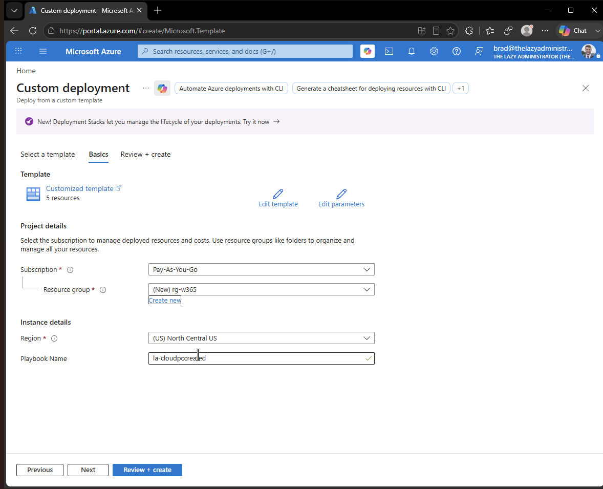Open portal settings gear

[x=434, y=51]
